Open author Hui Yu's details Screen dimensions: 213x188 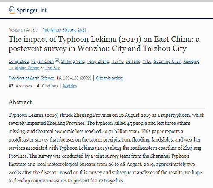click(117, 61)
